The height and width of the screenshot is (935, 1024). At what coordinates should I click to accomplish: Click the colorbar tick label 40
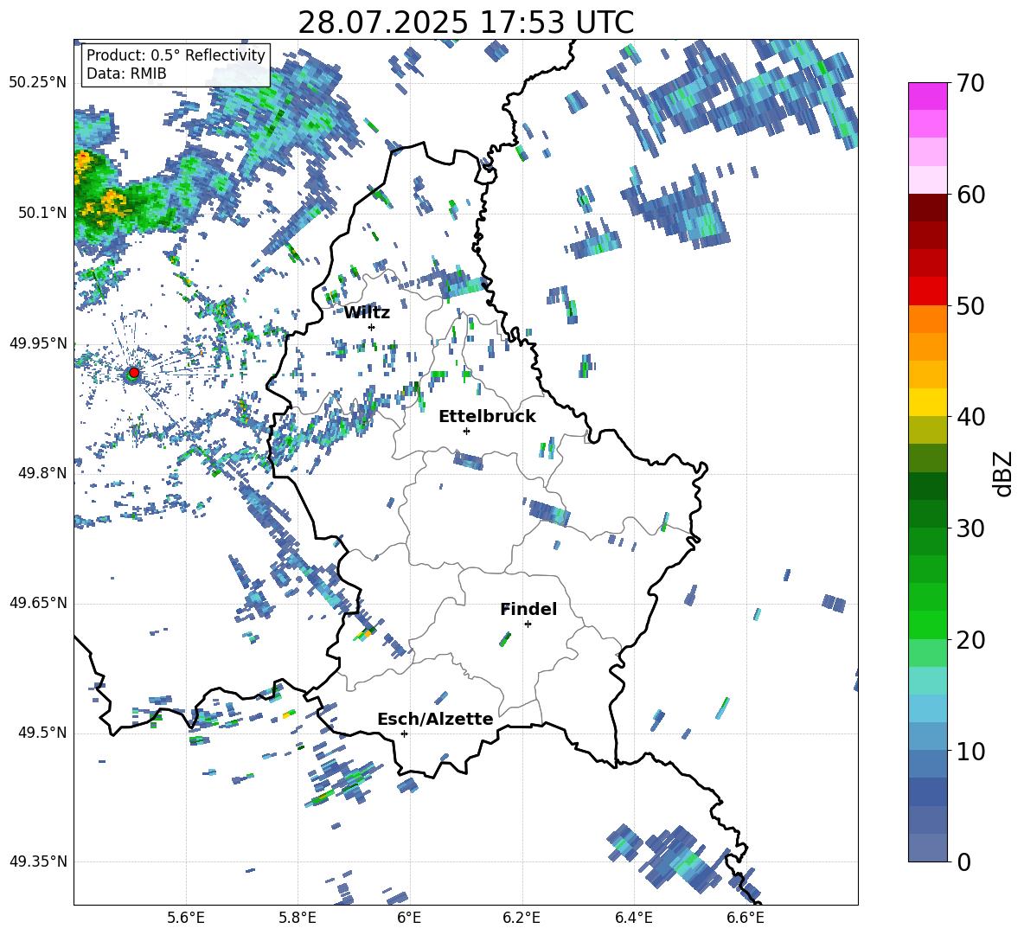970,417
